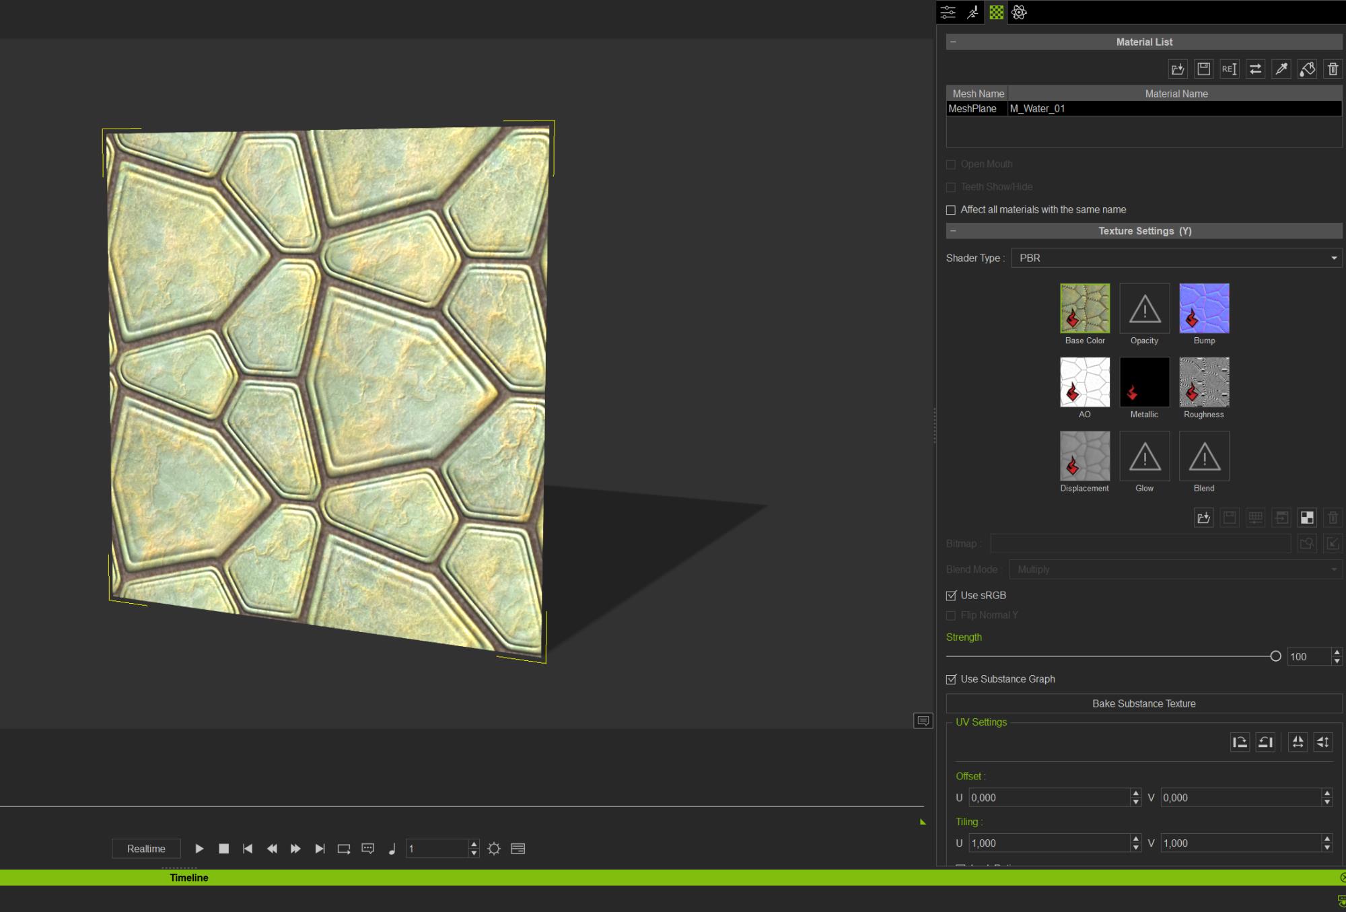Viewport: 1346px width, 912px height.
Task: Click the Realtime button
Action: pyautogui.click(x=146, y=849)
